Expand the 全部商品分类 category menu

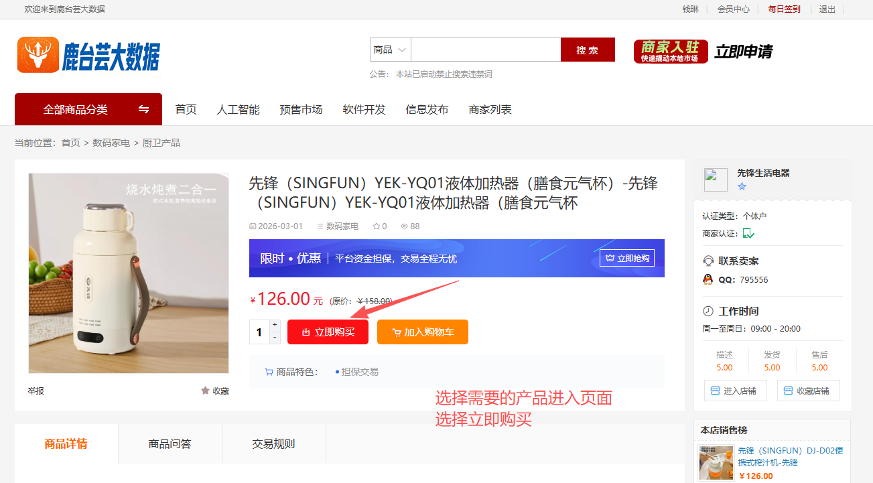pyautogui.click(x=88, y=109)
